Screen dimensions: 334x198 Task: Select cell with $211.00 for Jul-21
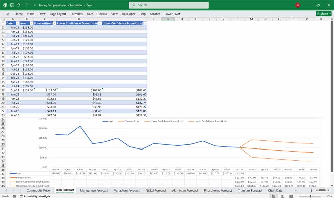pyautogui.click(x=27, y=36)
